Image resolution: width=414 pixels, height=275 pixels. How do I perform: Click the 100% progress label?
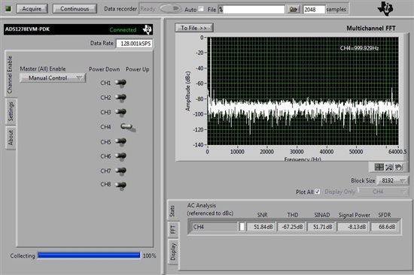[x=150, y=255]
